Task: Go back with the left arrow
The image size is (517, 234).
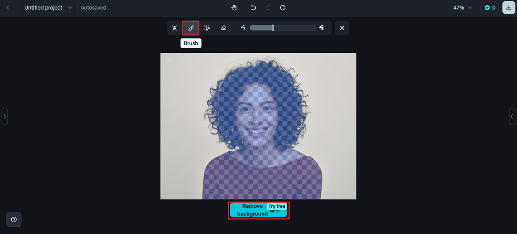Action: coord(8,8)
